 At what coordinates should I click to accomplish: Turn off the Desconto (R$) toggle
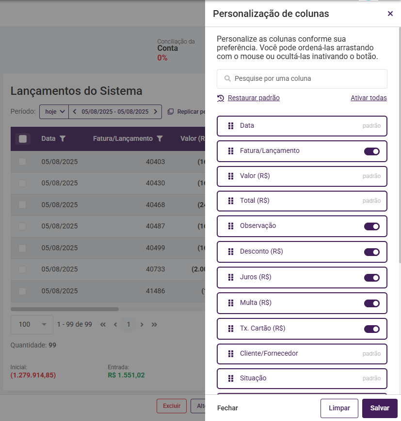[x=371, y=252]
